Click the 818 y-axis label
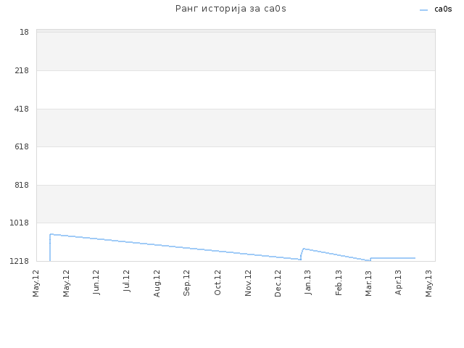Image resolution: width=464 pixels, height=348 pixels. 22,185
